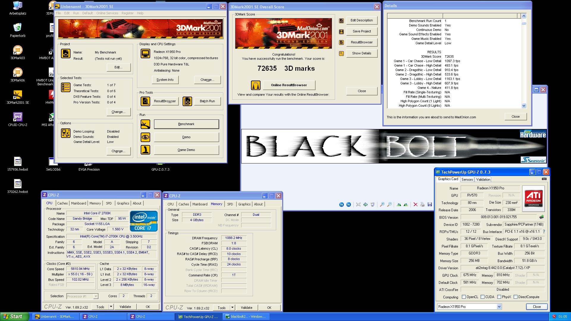Close GPU-Z using the bottom Close button
The image size is (571, 321).
point(537,307)
